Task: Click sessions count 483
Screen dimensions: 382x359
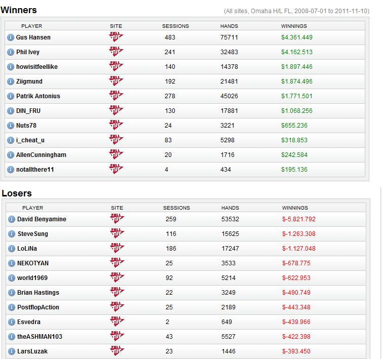Action: point(170,37)
